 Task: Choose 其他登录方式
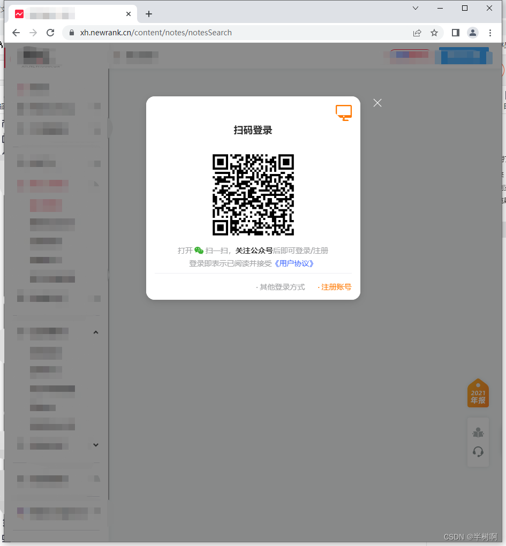coord(282,287)
